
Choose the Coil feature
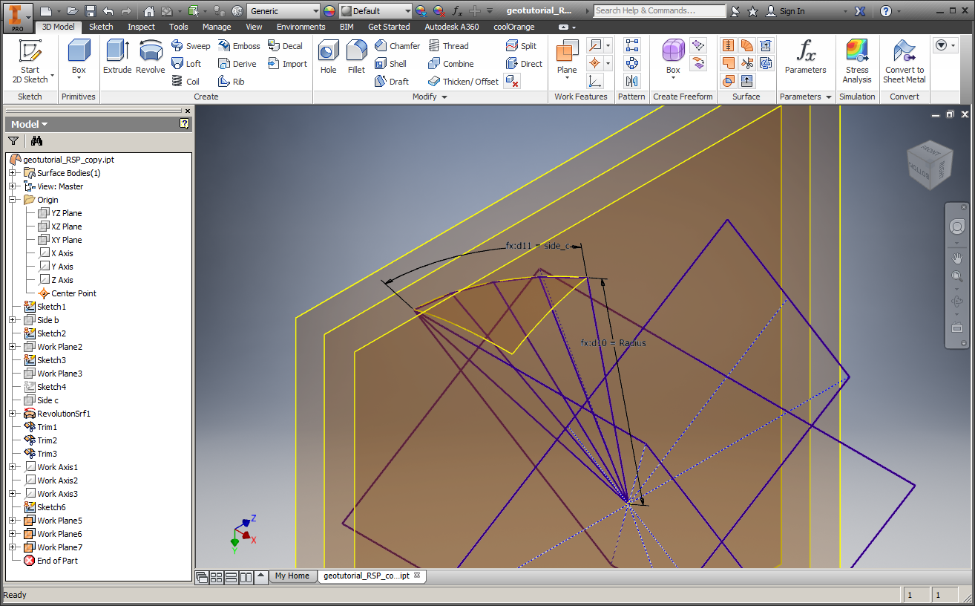pos(186,82)
